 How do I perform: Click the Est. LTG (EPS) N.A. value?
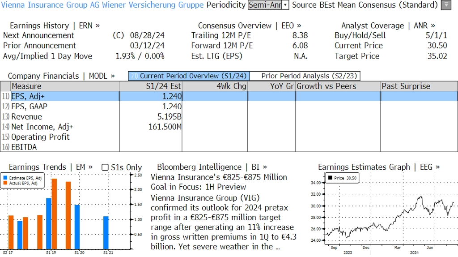point(301,56)
